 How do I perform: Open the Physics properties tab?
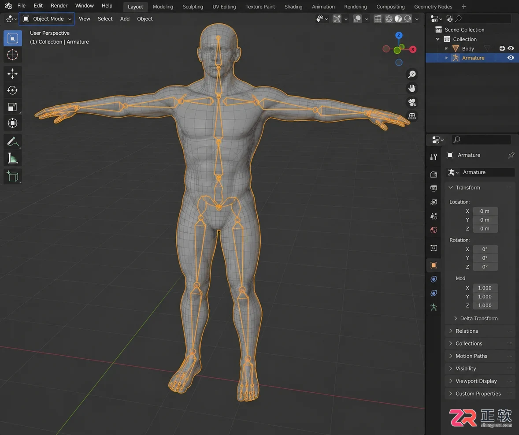click(x=434, y=279)
